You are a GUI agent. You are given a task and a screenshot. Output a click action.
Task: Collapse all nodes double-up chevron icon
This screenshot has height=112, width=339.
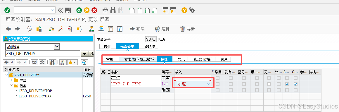pos(42,63)
